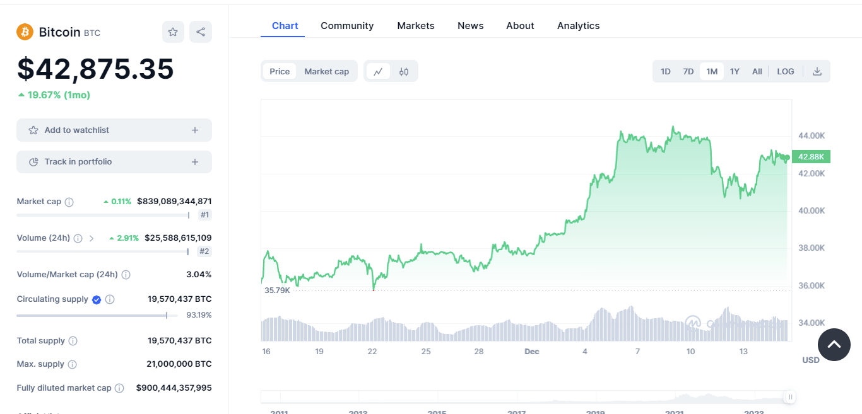This screenshot has height=414, width=862.
Task: Set chart range to 1M
Action: tap(712, 71)
